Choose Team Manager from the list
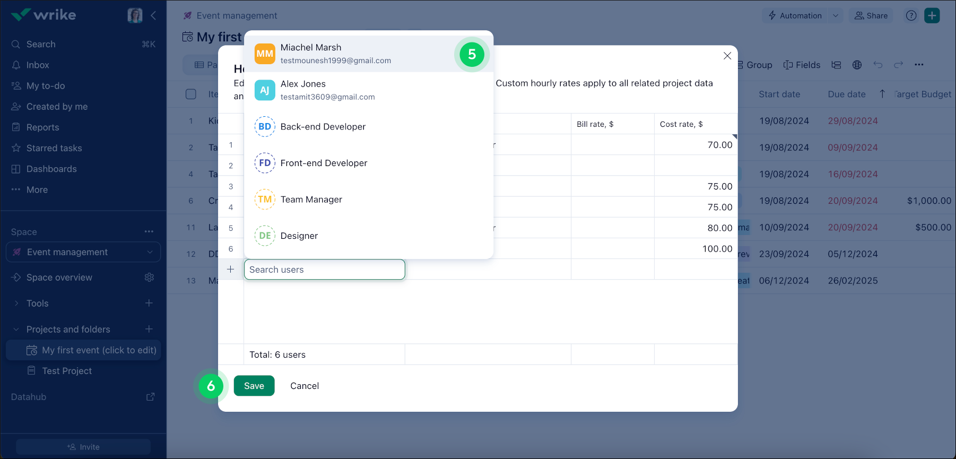The width and height of the screenshot is (956, 459). point(369,200)
